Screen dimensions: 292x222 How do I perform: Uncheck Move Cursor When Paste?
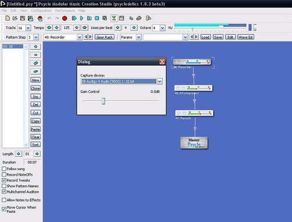(4, 209)
